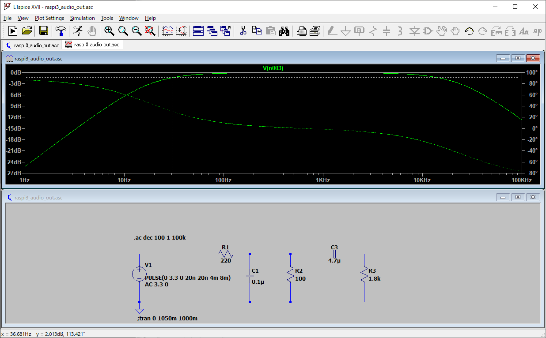This screenshot has width=546, height=338.
Task: Open the Plot Settings menu
Action: (x=49, y=18)
